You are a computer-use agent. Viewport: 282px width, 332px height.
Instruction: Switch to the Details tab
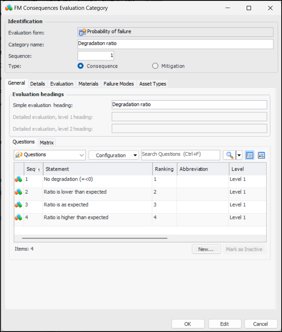click(38, 84)
